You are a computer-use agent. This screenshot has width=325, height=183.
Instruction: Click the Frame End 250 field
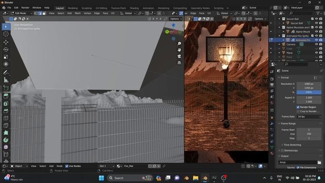click(x=309, y=134)
